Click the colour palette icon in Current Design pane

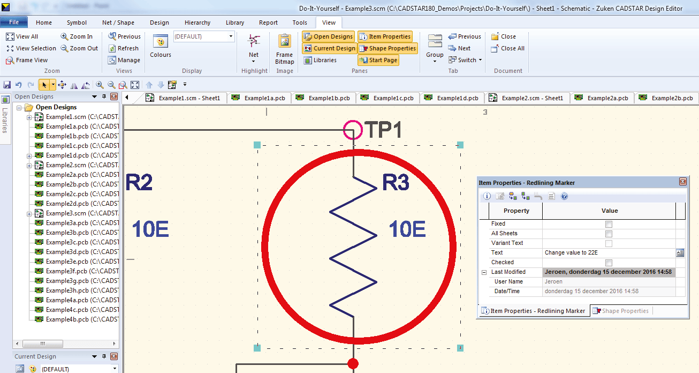(x=33, y=369)
